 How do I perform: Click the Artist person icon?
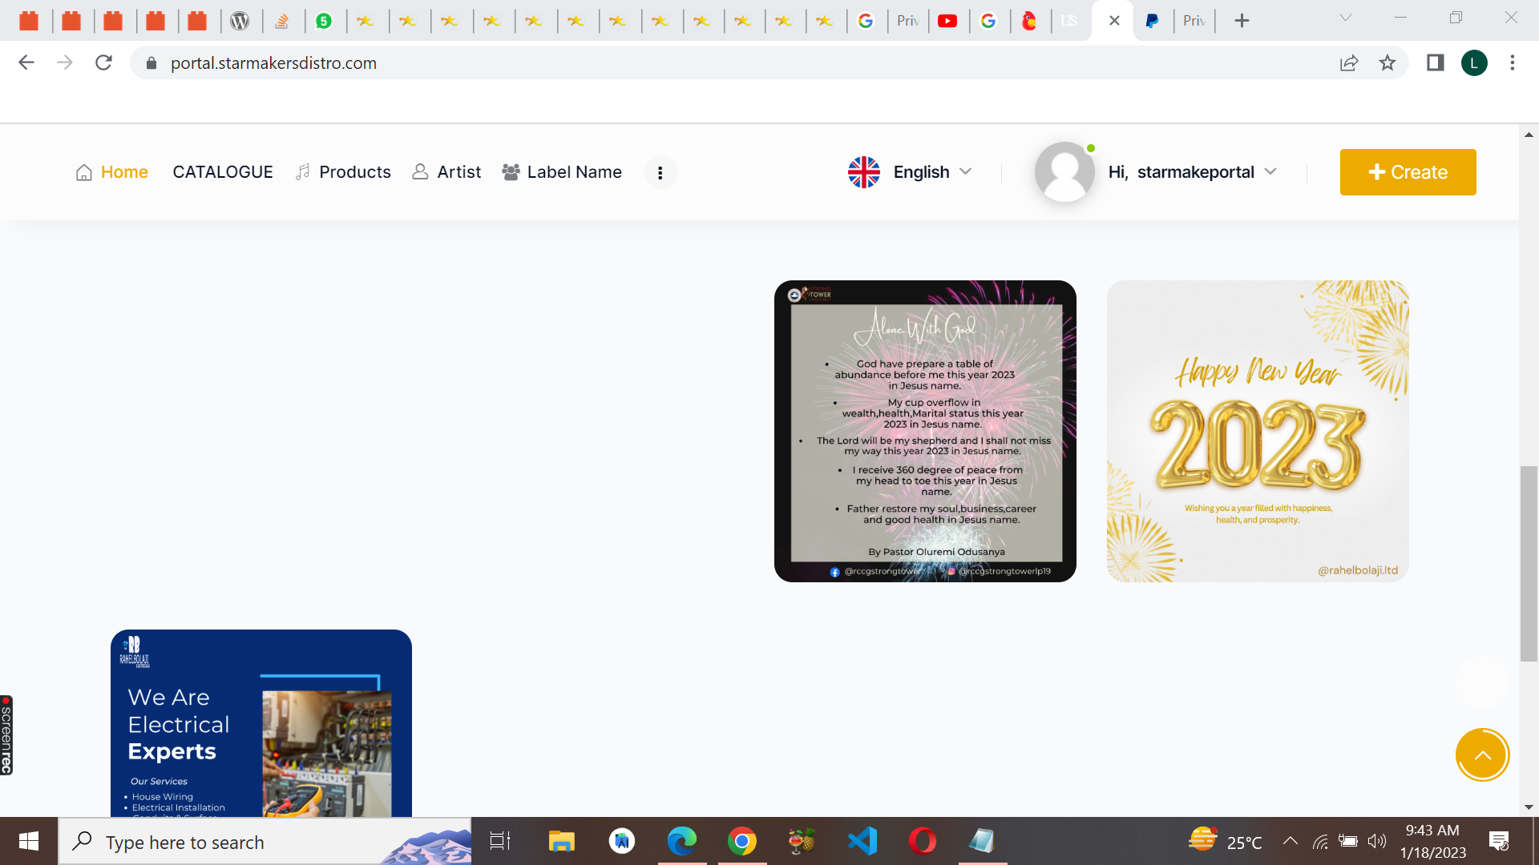[x=420, y=172]
